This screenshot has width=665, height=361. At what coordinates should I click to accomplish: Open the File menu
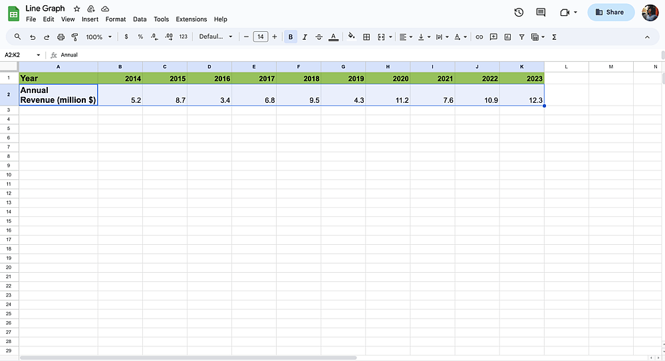pyautogui.click(x=31, y=19)
